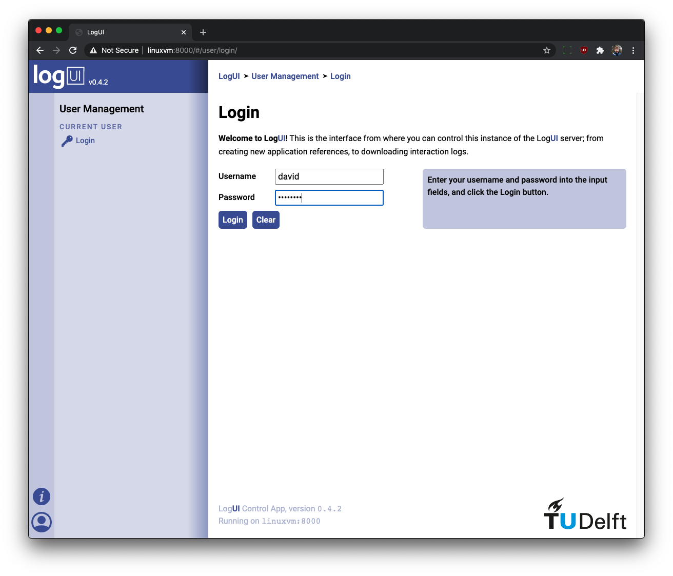The image size is (673, 576).
Task: Click the macOS yellow minimize button
Action: tap(49, 30)
